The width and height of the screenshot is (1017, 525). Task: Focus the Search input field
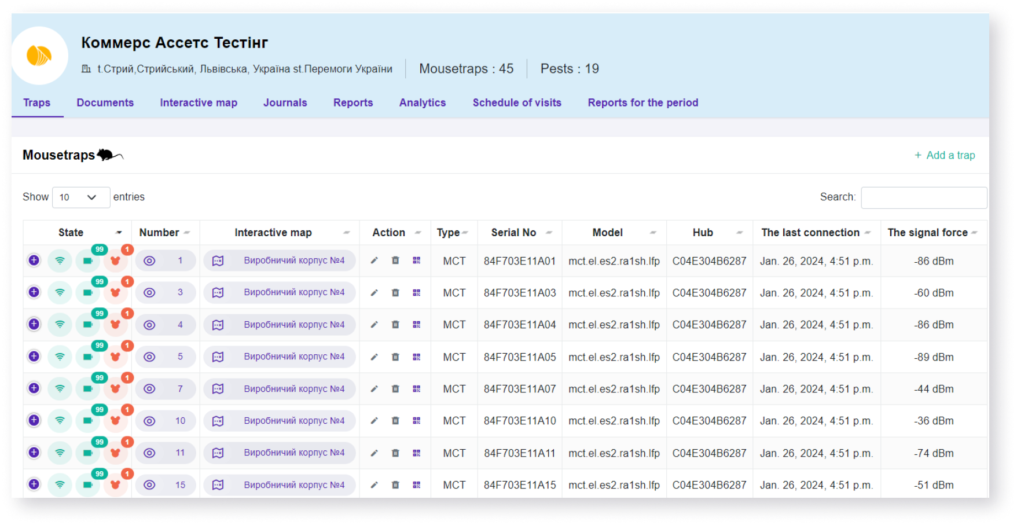[x=923, y=197]
